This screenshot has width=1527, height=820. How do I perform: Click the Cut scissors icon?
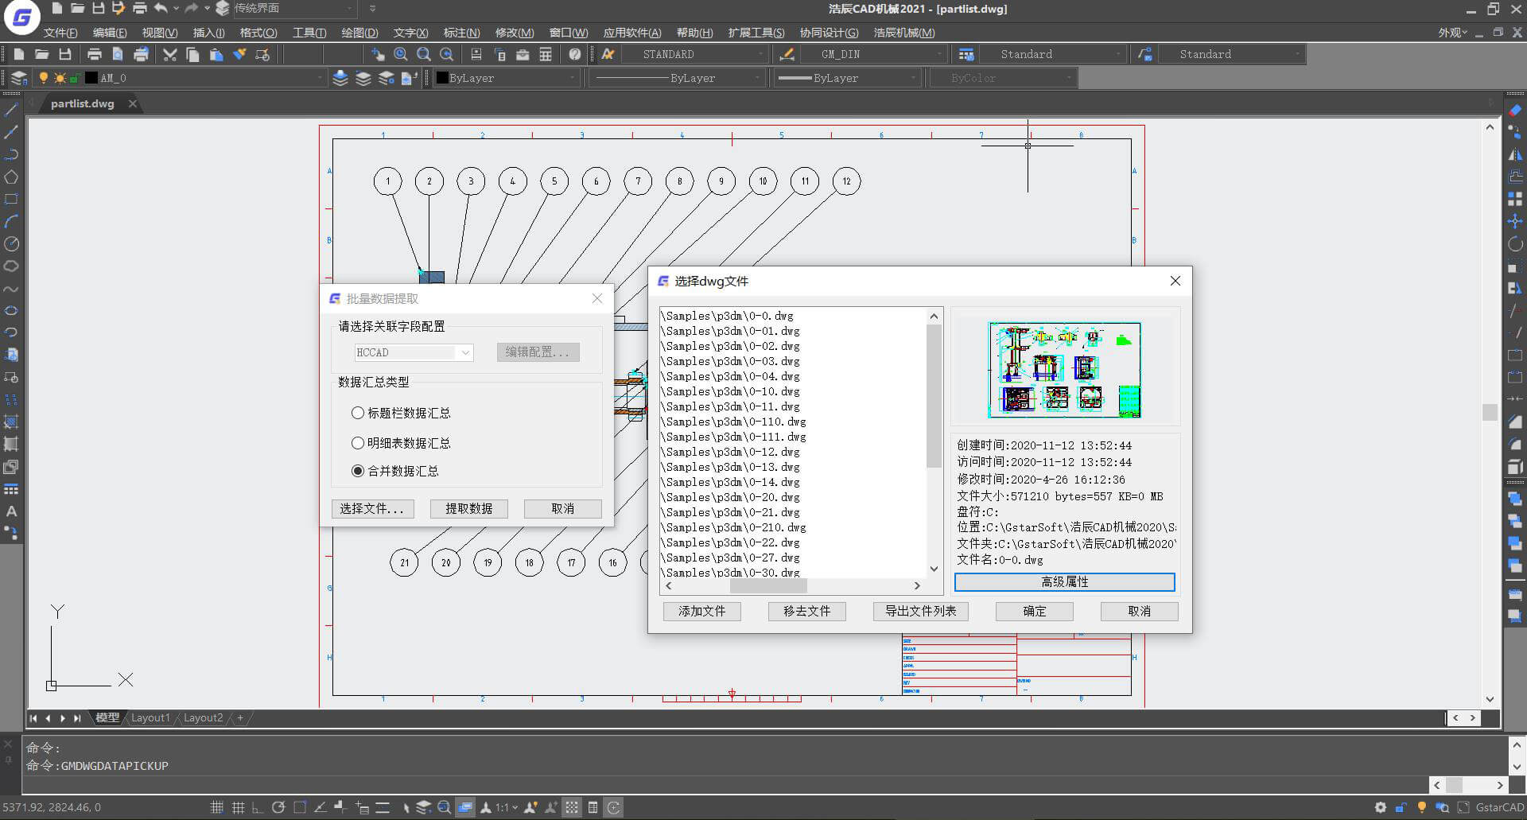click(x=169, y=54)
